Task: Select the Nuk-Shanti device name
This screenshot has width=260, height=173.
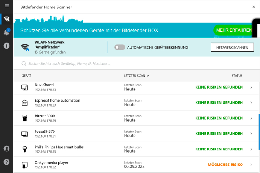Action: point(44,85)
